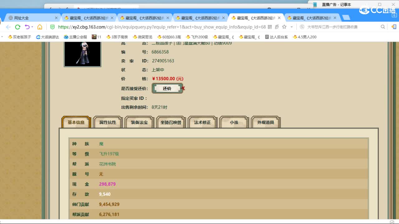This screenshot has height=224, width=399.
Task: Click the URL address bar field
Action: tap(162, 27)
